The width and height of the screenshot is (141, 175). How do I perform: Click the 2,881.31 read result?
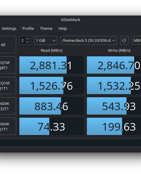pyautogui.click(x=51, y=65)
